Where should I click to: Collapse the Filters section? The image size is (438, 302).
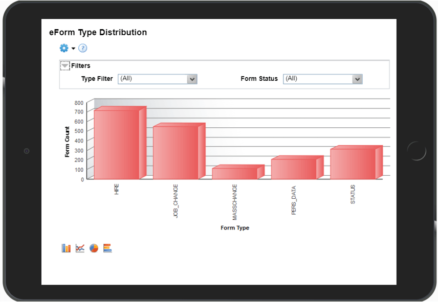coord(65,66)
